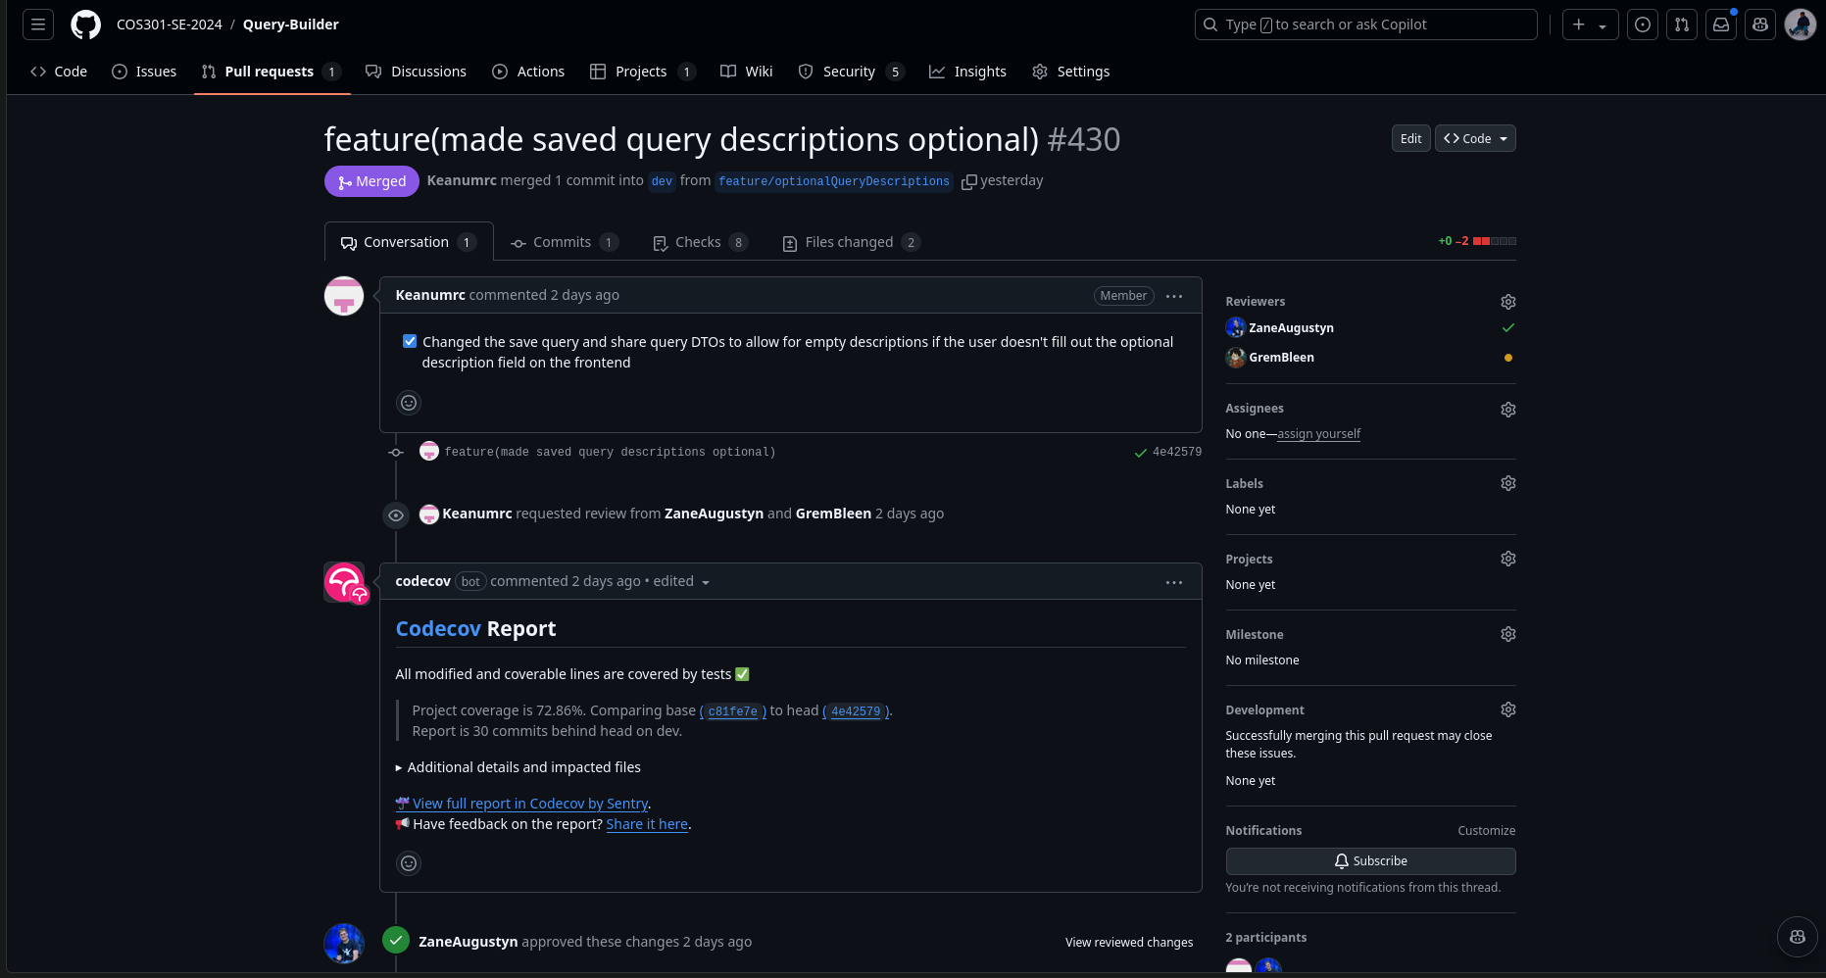Open floating Copilot chat button
Image resolution: width=1826 pixels, height=978 pixels.
click(1798, 937)
